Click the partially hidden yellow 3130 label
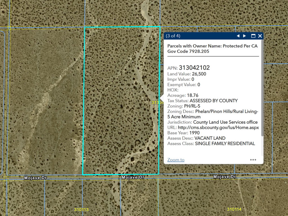This screenshot has width=288, height=216. (156, 103)
